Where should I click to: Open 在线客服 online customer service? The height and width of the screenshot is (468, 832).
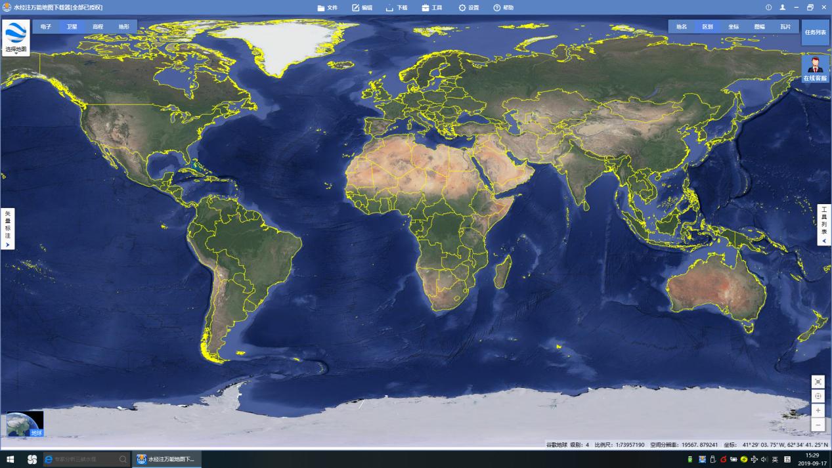816,69
